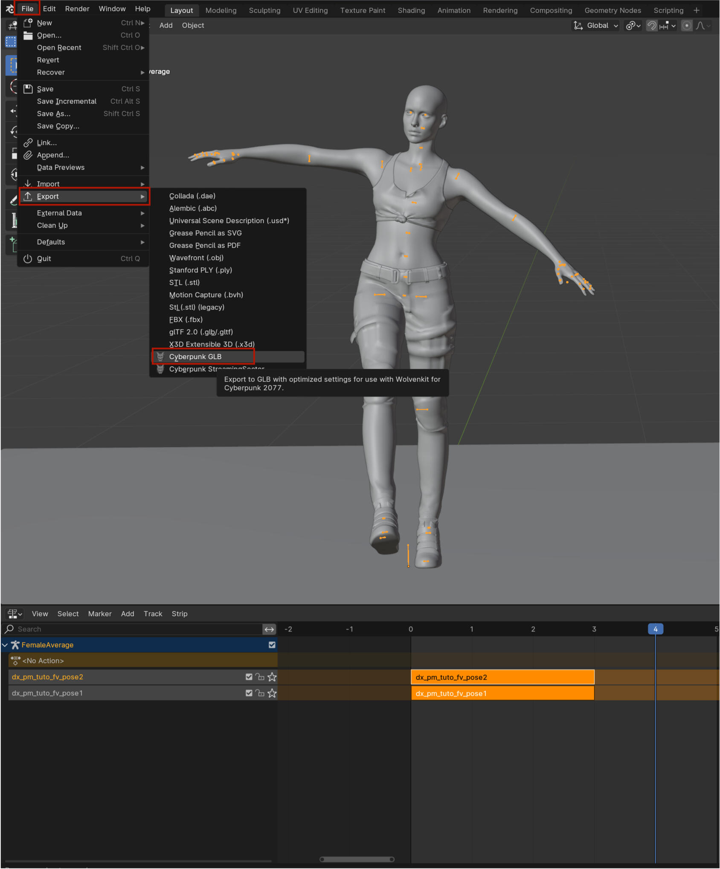Enable proportional editing circle icon
The image size is (720, 869).
click(686, 26)
